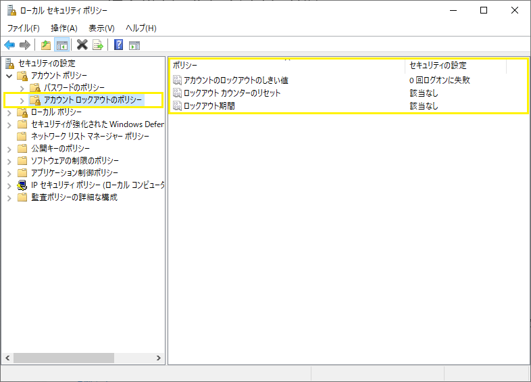The height and width of the screenshot is (382, 531).
Task: Toggle the Show/Hide action pane icon
Action: [x=134, y=45]
